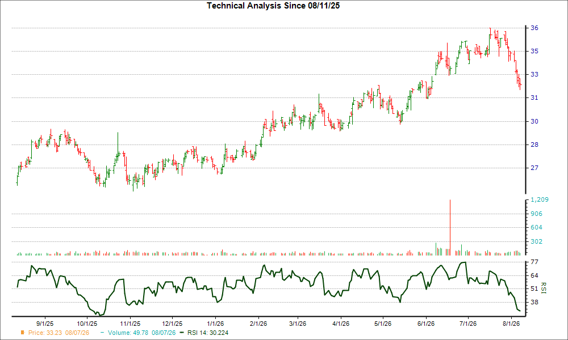Click the price axis value 28
Screen dimensions: 568x340
point(534,144)
